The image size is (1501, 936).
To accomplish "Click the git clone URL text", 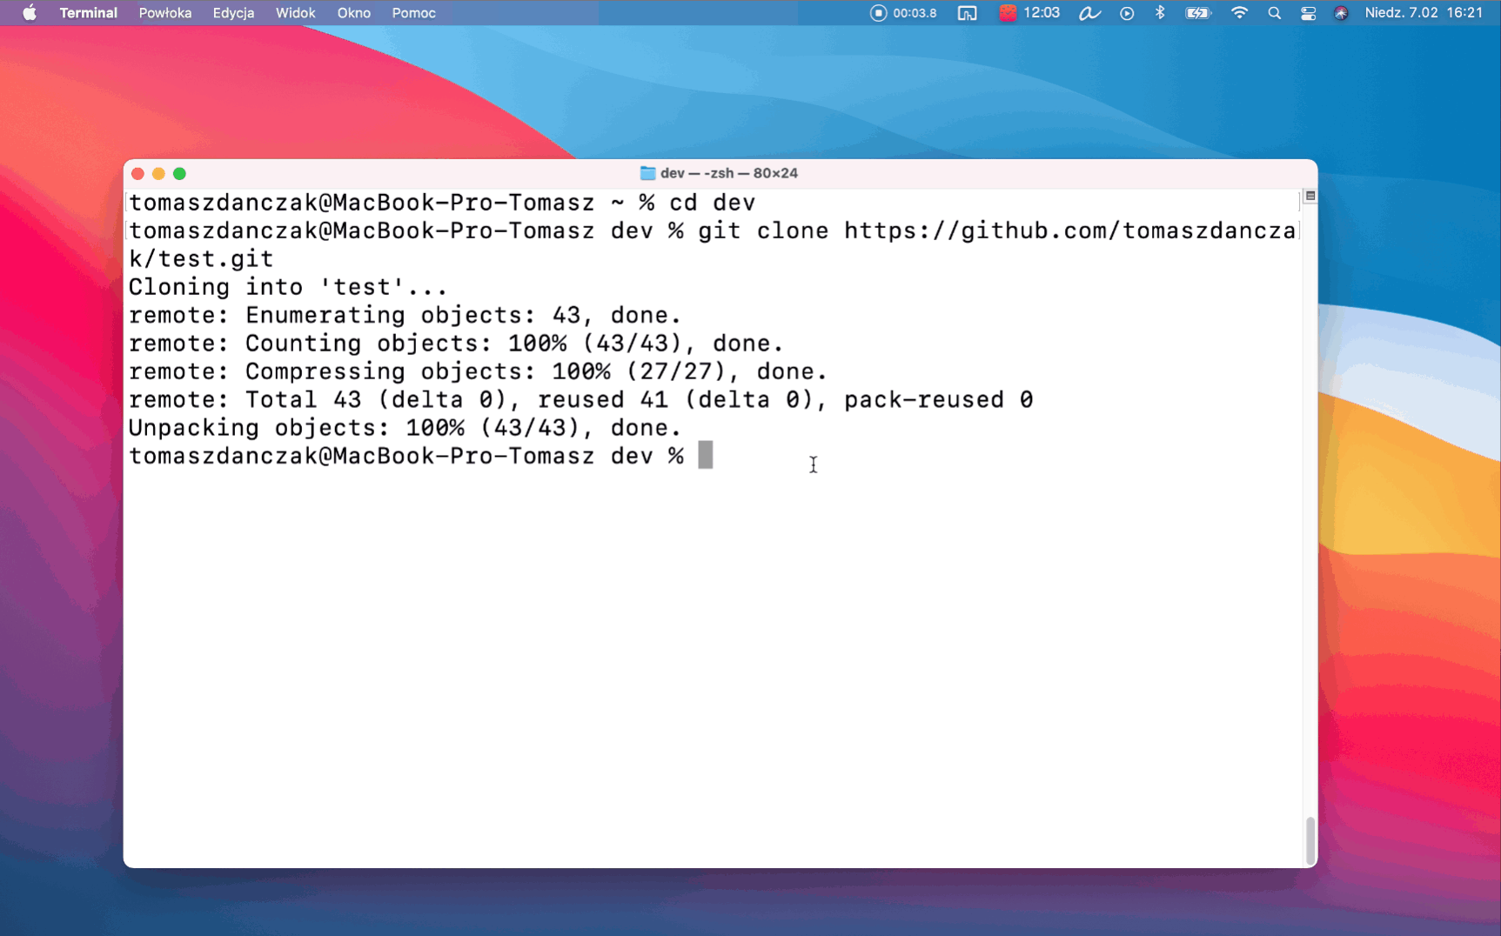I will coord(1070,231).
